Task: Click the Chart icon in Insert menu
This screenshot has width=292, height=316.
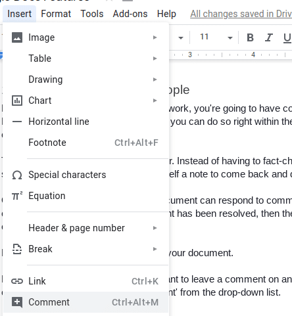Action: click(17, 101)
